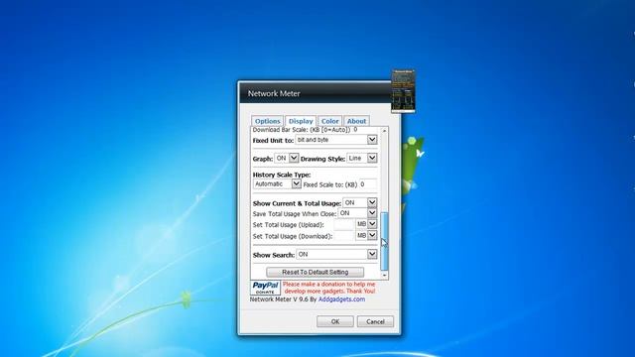This screenshot has height=357, width=635.
Task: Click the Fixed Scale to KB field
Action: pyautogui.click(x=368, y=184)
